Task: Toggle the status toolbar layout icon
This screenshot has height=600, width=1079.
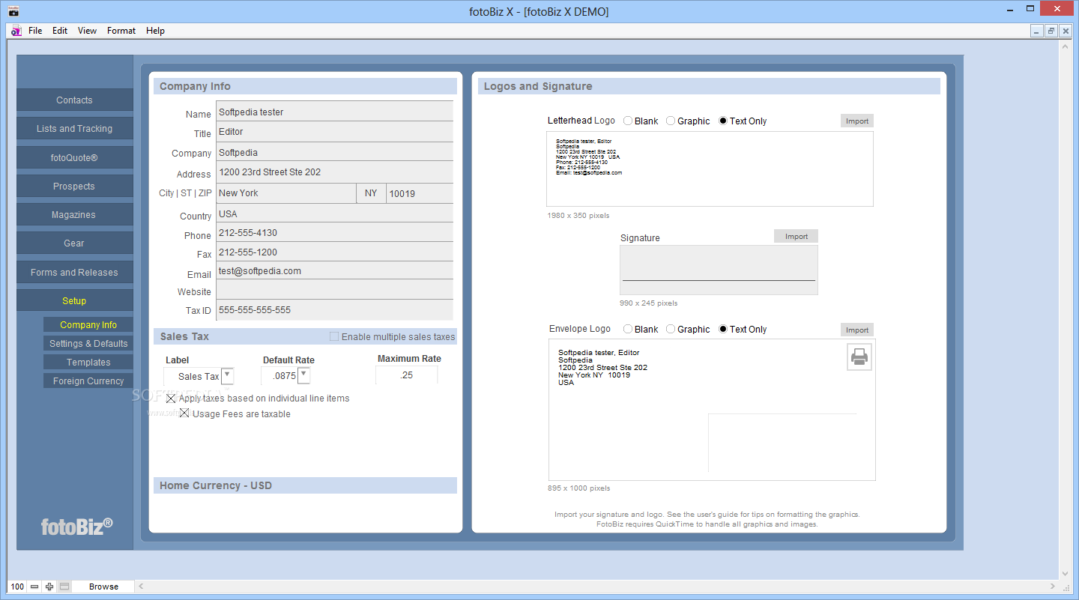Action: [64, 587]
